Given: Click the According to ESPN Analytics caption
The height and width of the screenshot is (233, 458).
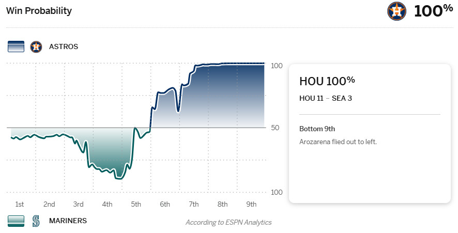Looking at the screenshot, I should [x=228, y=222].
